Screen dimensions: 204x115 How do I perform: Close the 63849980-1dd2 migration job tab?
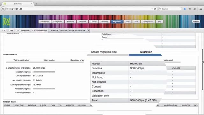coord(88,31)
